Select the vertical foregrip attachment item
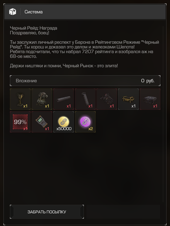 85,99
